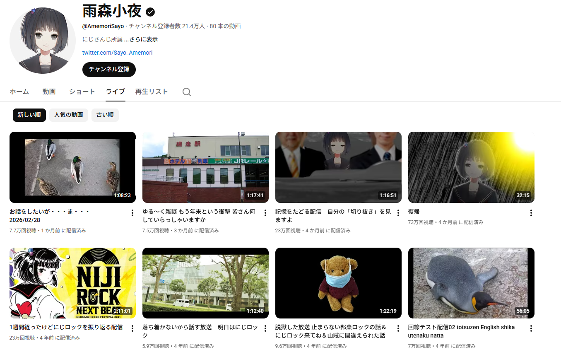Open more options for 回線テスト配信02 video
Screen dimensions: 561x357
[x=531, y=328]
